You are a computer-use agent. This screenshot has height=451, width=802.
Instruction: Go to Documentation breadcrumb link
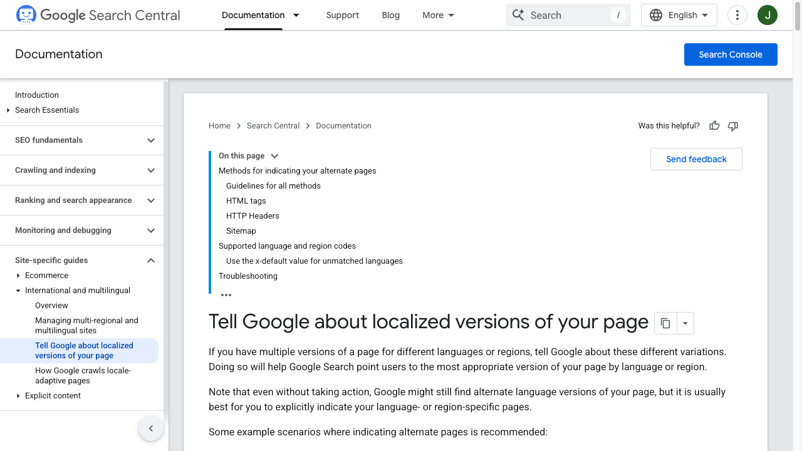coord(343,126)
